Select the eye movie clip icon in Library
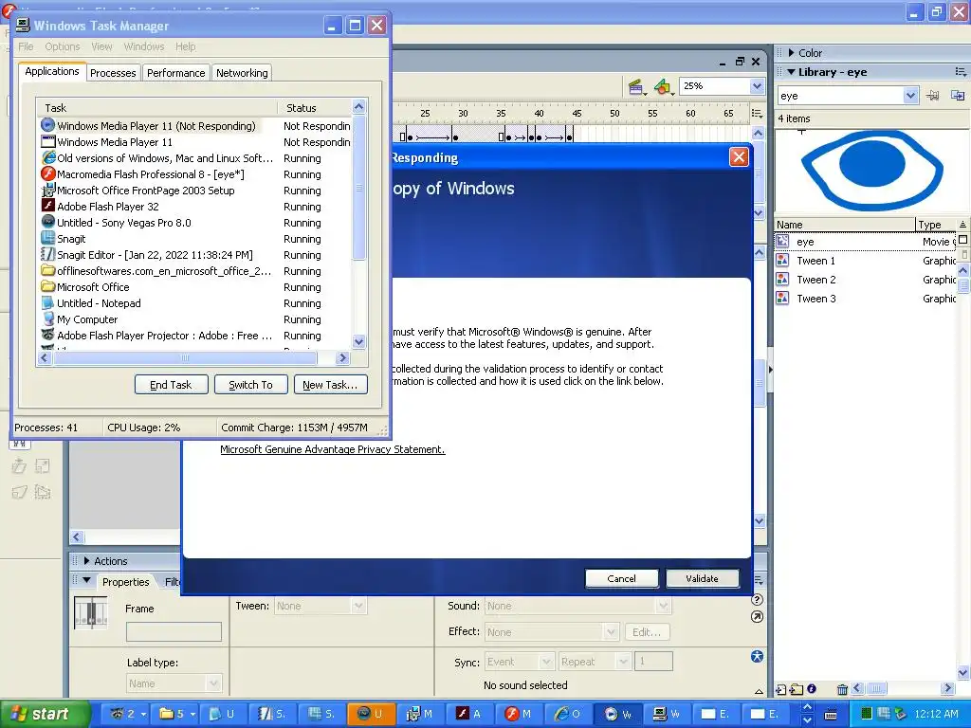Screen dimensions: 971x728 click(782, 242)
